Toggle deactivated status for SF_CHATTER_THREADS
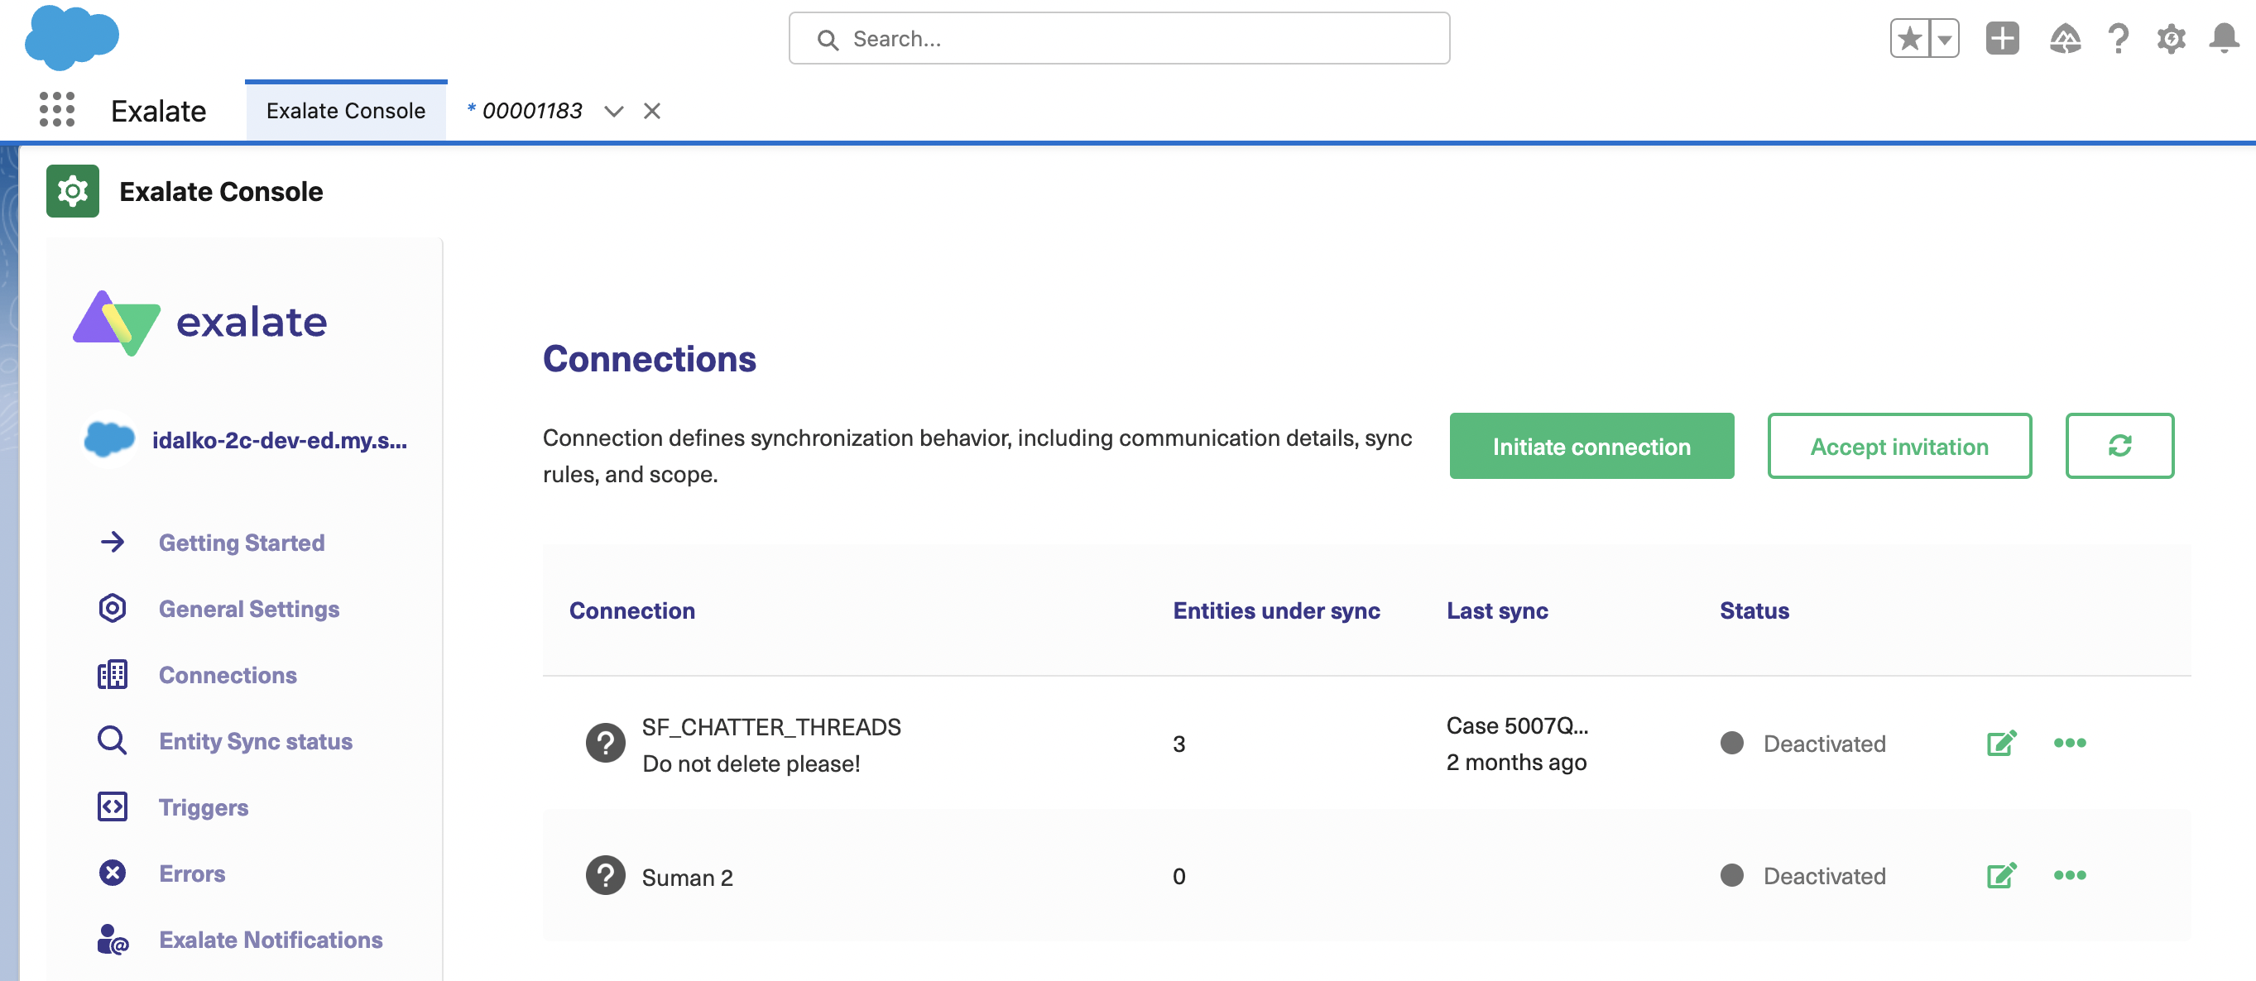This screenshot has width=2256, height=981. (x=1732, y=744)
